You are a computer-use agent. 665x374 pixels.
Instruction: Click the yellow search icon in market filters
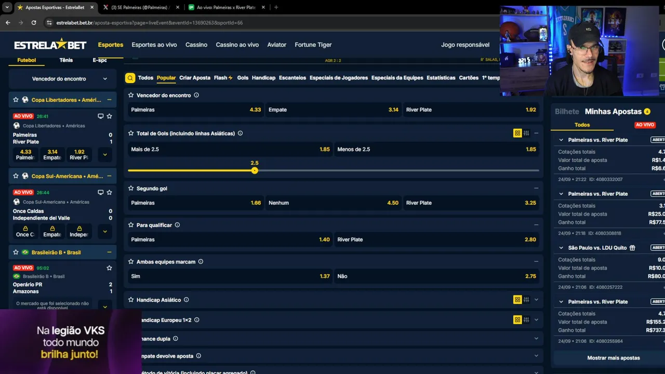point(130,78)
